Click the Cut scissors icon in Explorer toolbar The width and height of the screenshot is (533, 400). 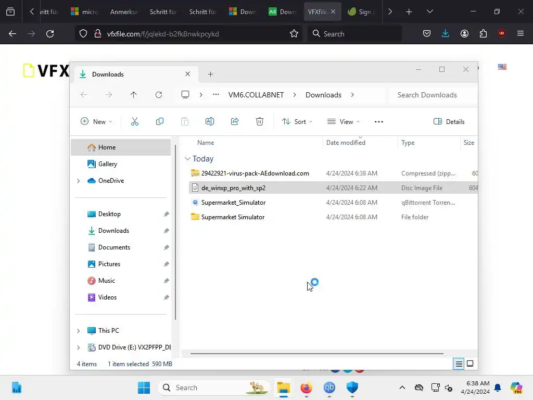click(135, 121)
